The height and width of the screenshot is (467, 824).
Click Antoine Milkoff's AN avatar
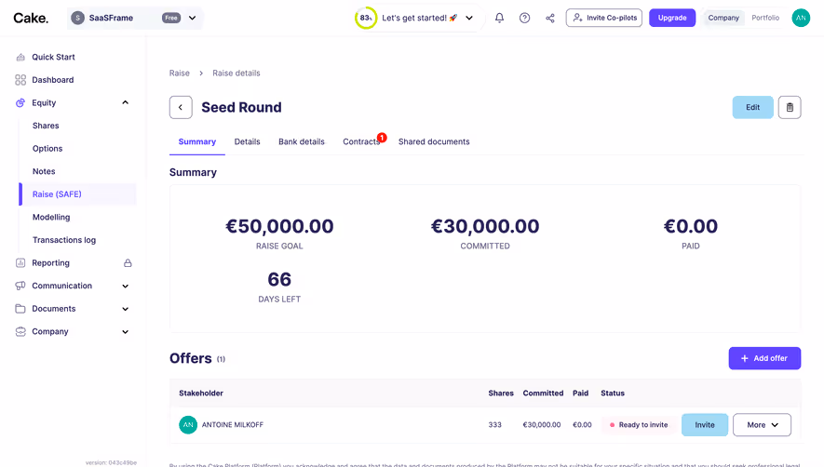click(188, 424)
